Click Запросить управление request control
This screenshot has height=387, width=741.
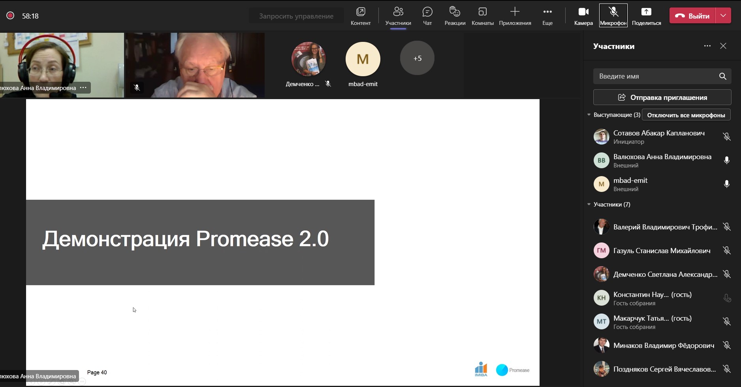296,16
